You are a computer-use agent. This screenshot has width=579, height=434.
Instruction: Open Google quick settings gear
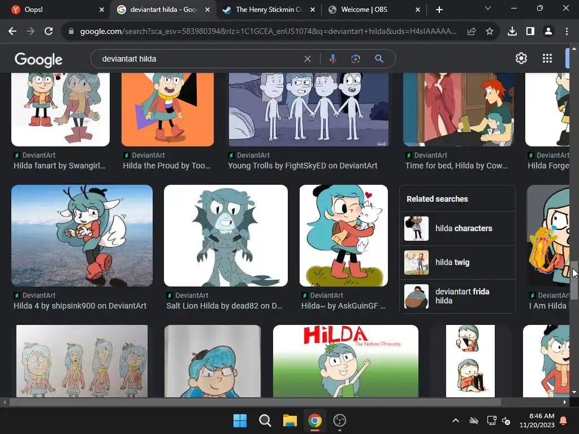(521, 58)
